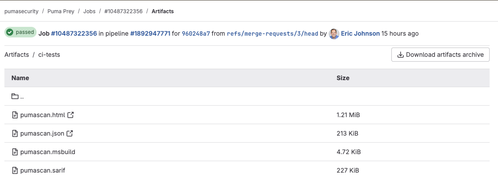Screen dimensions: 498x188
Task: Go to Artifacts root path link
Action: click(x=16, y=55)
